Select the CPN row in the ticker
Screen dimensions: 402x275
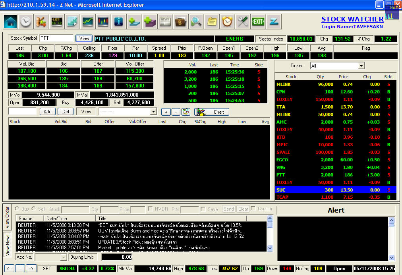click(x=336, y=92)
